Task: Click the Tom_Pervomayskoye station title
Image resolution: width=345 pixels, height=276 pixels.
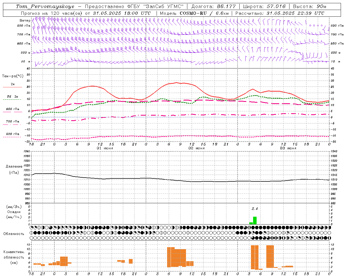Action: (45, 6)
